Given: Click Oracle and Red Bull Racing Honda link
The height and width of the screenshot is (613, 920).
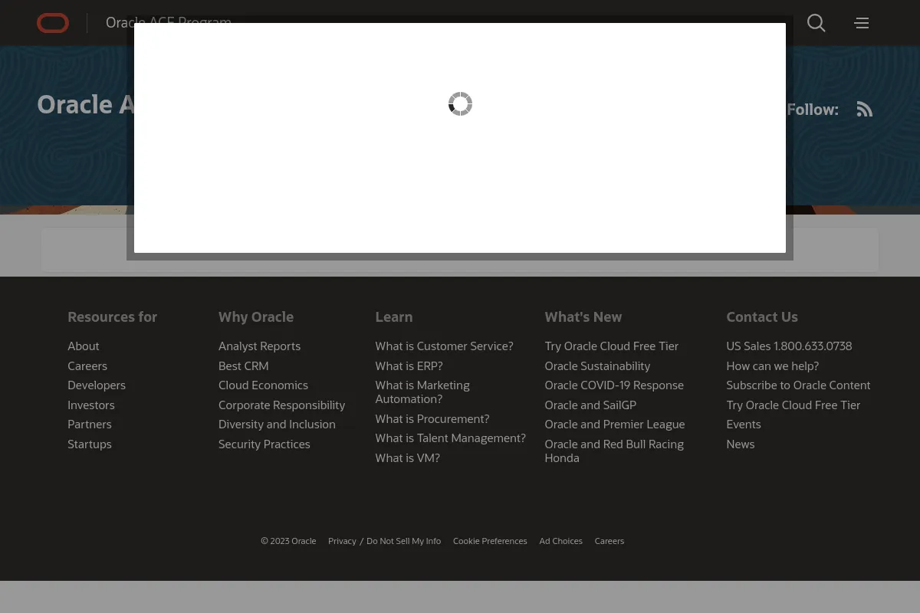Looking at the screenshot, I should tap(614, 451).
